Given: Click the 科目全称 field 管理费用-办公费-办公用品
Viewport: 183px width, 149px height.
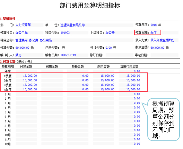Looking at the screenshot, I should 74,40.
